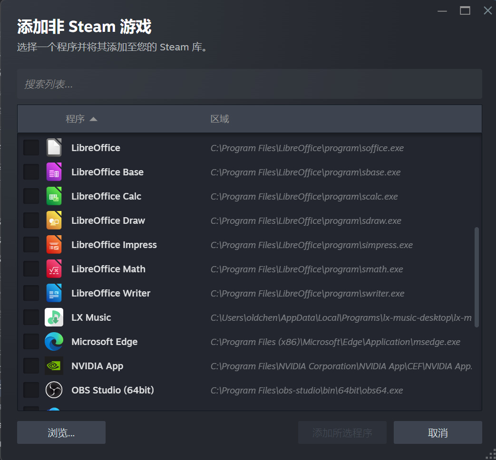Click the LibreOffice Writer blue icon
This screenshot has width=496, height=460.
[x=54, y=293]
